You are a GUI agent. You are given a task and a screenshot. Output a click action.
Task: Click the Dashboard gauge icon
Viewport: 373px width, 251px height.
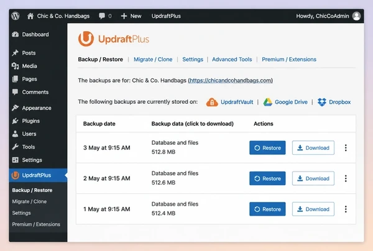coord(16,34)
